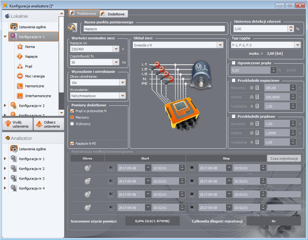Click Ustawienia ogólne icon under Analizator
The height and width of the screenshot is (240, 308).
click(x=14, y=149)
